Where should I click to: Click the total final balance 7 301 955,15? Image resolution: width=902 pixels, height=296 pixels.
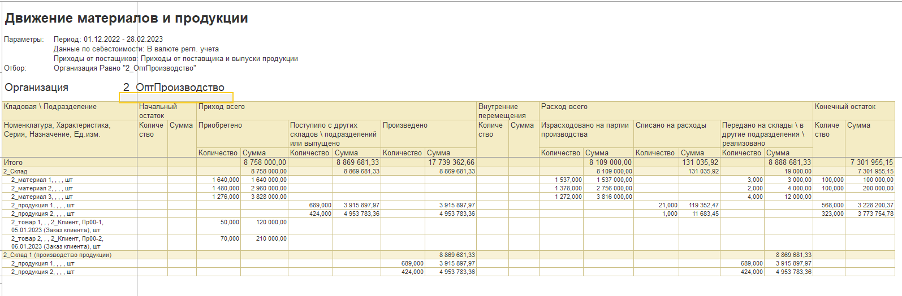click(x=871, y=162)
